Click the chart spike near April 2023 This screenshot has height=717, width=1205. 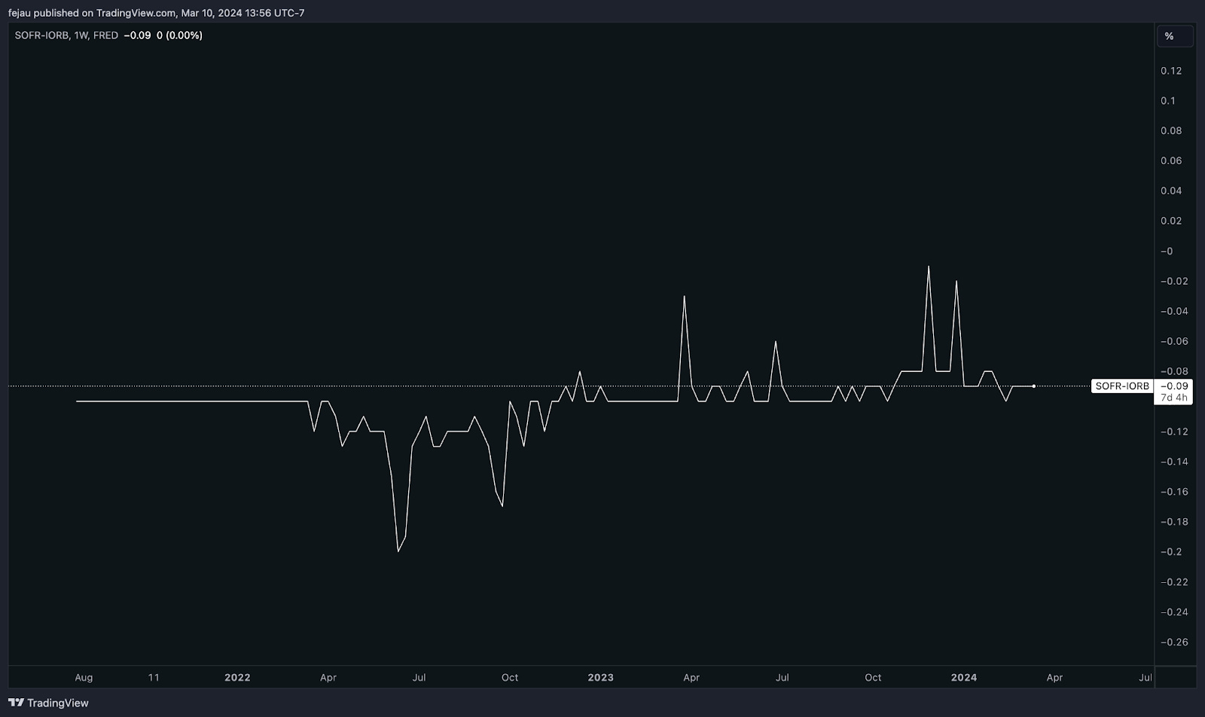click(x=684, y=297)
